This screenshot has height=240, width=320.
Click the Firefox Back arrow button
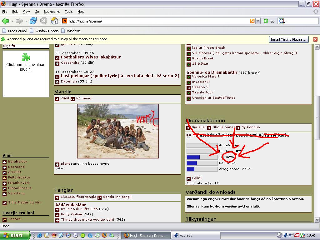[x=5, y=21]
